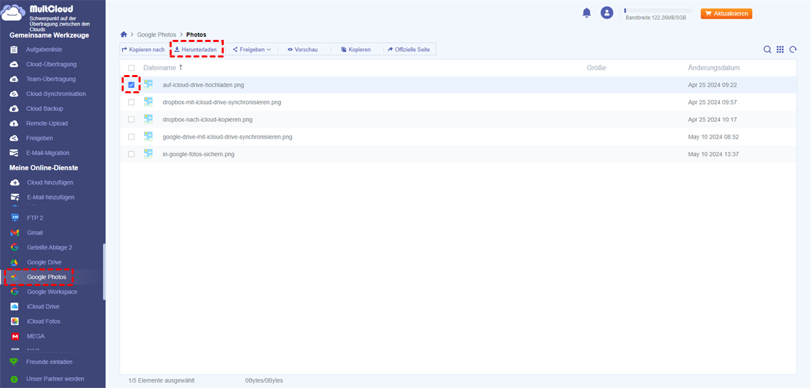Click file name dropbox-mit-icloud-drive-synchronisieren.png

pyautogui.click(x=222, y=102)
